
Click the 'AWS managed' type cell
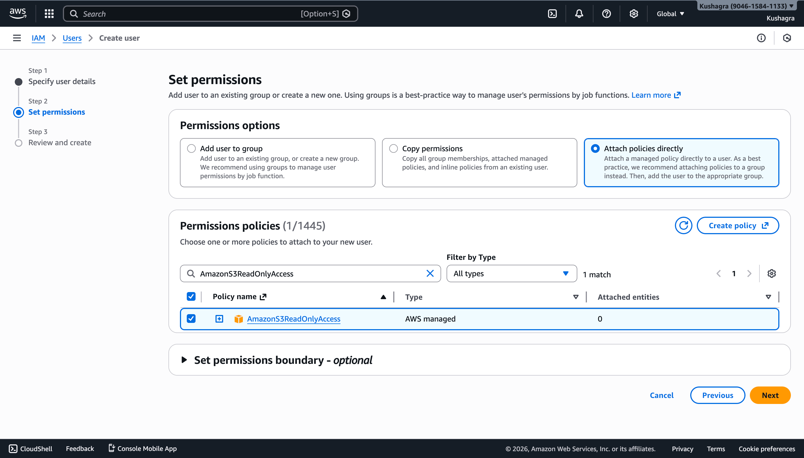(x=430, y=319)
